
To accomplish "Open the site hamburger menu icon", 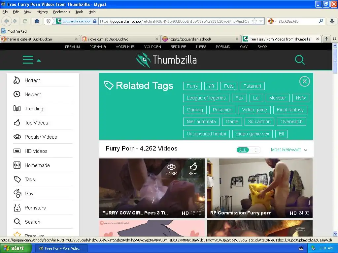I will click(x=28, y=60).
